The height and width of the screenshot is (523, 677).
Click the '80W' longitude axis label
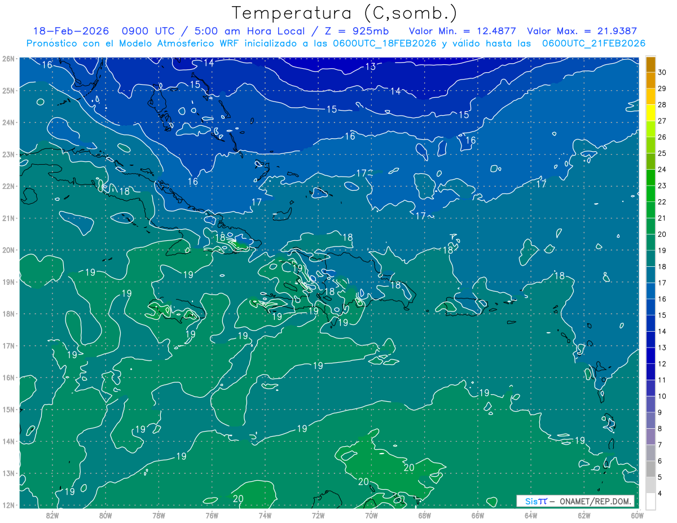pos(105,515)
